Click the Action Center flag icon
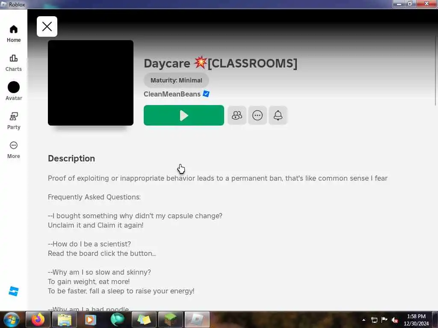This screenshot has height=328, width=438. point(385,320)
